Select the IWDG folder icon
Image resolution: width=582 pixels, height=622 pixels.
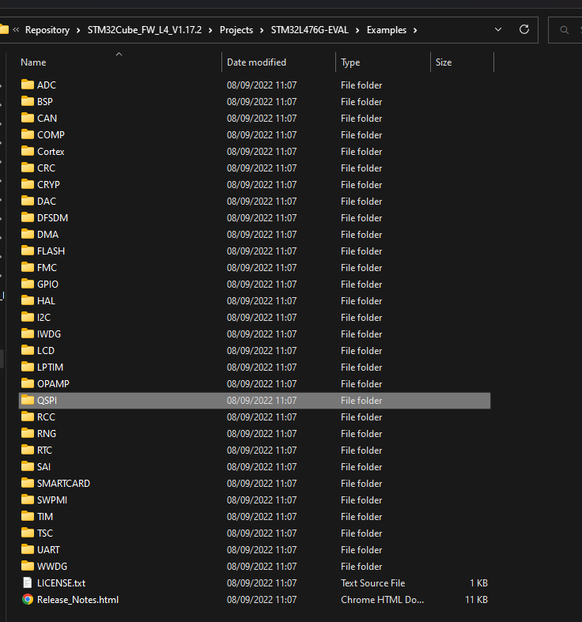[x=28, y=334]
